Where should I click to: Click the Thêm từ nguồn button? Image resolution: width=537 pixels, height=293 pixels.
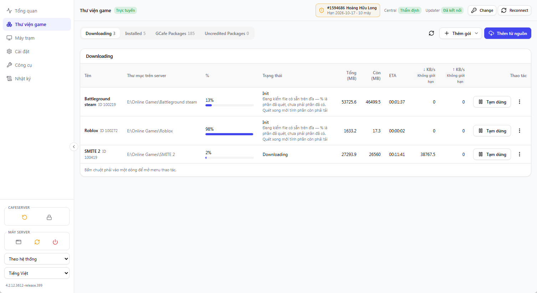click(508, 33)
